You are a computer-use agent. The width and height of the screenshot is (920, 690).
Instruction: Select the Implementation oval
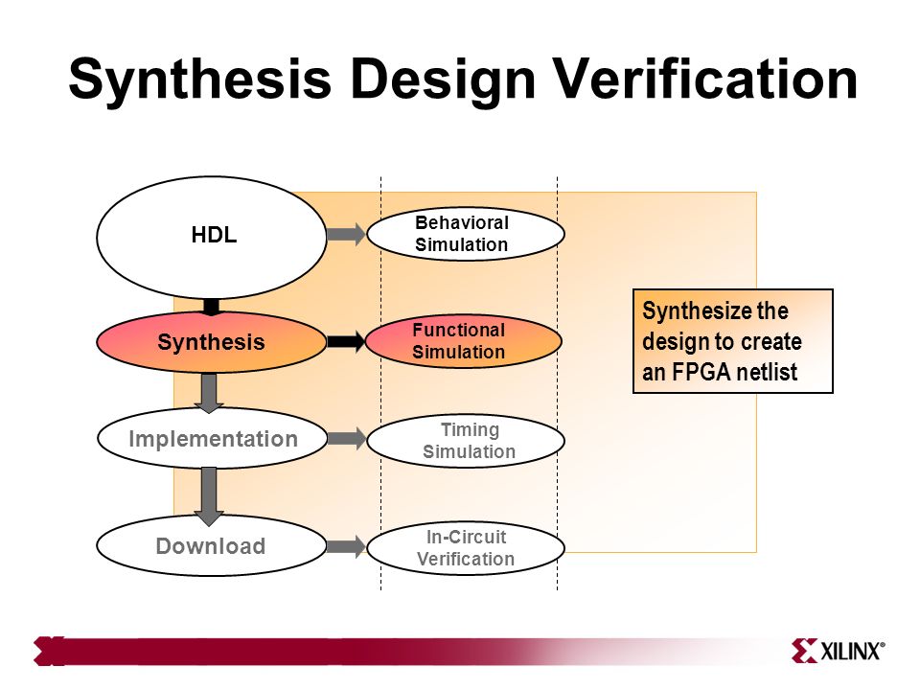click(212, 439)
